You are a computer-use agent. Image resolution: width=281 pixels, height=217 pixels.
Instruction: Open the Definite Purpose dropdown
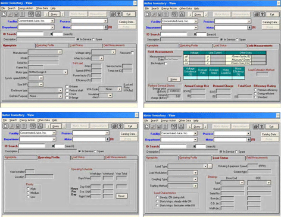[x=60, y=96]
